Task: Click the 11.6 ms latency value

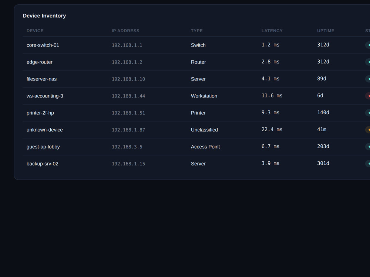Action: (272, 96)
